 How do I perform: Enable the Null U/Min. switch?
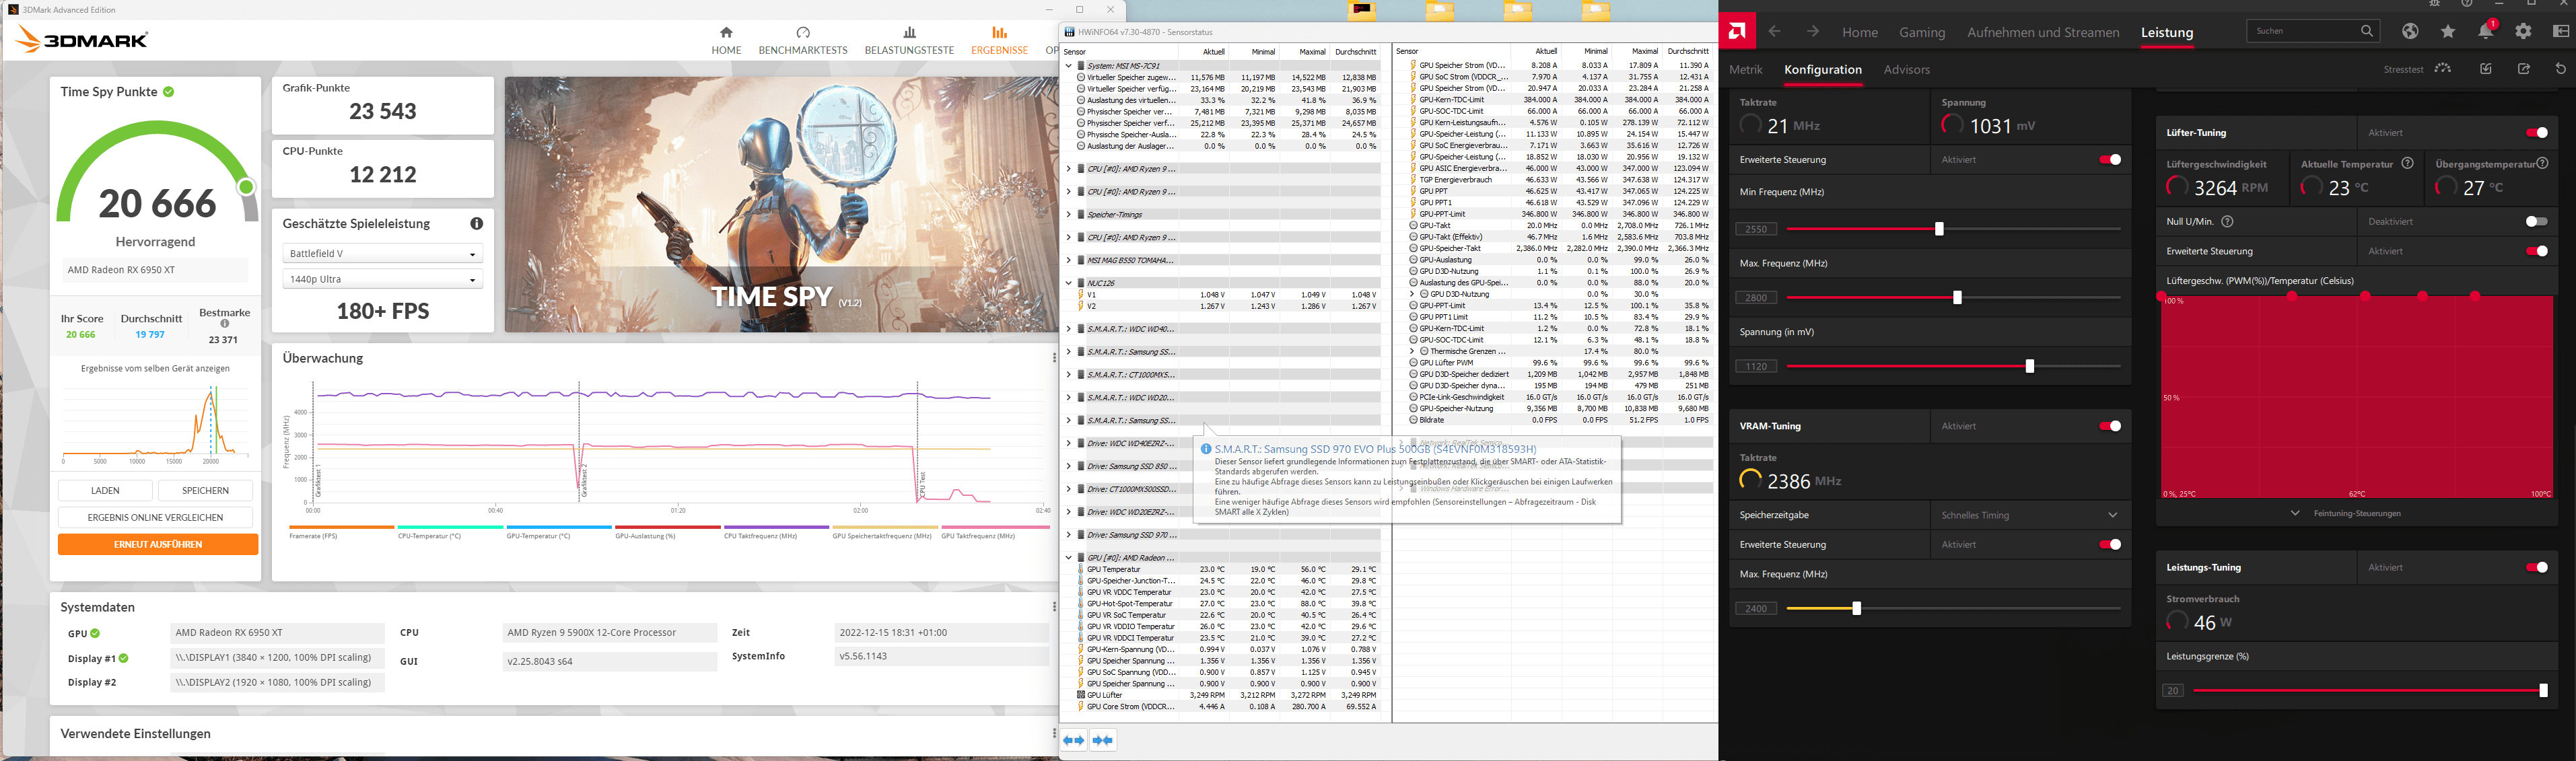(2536, 221)
